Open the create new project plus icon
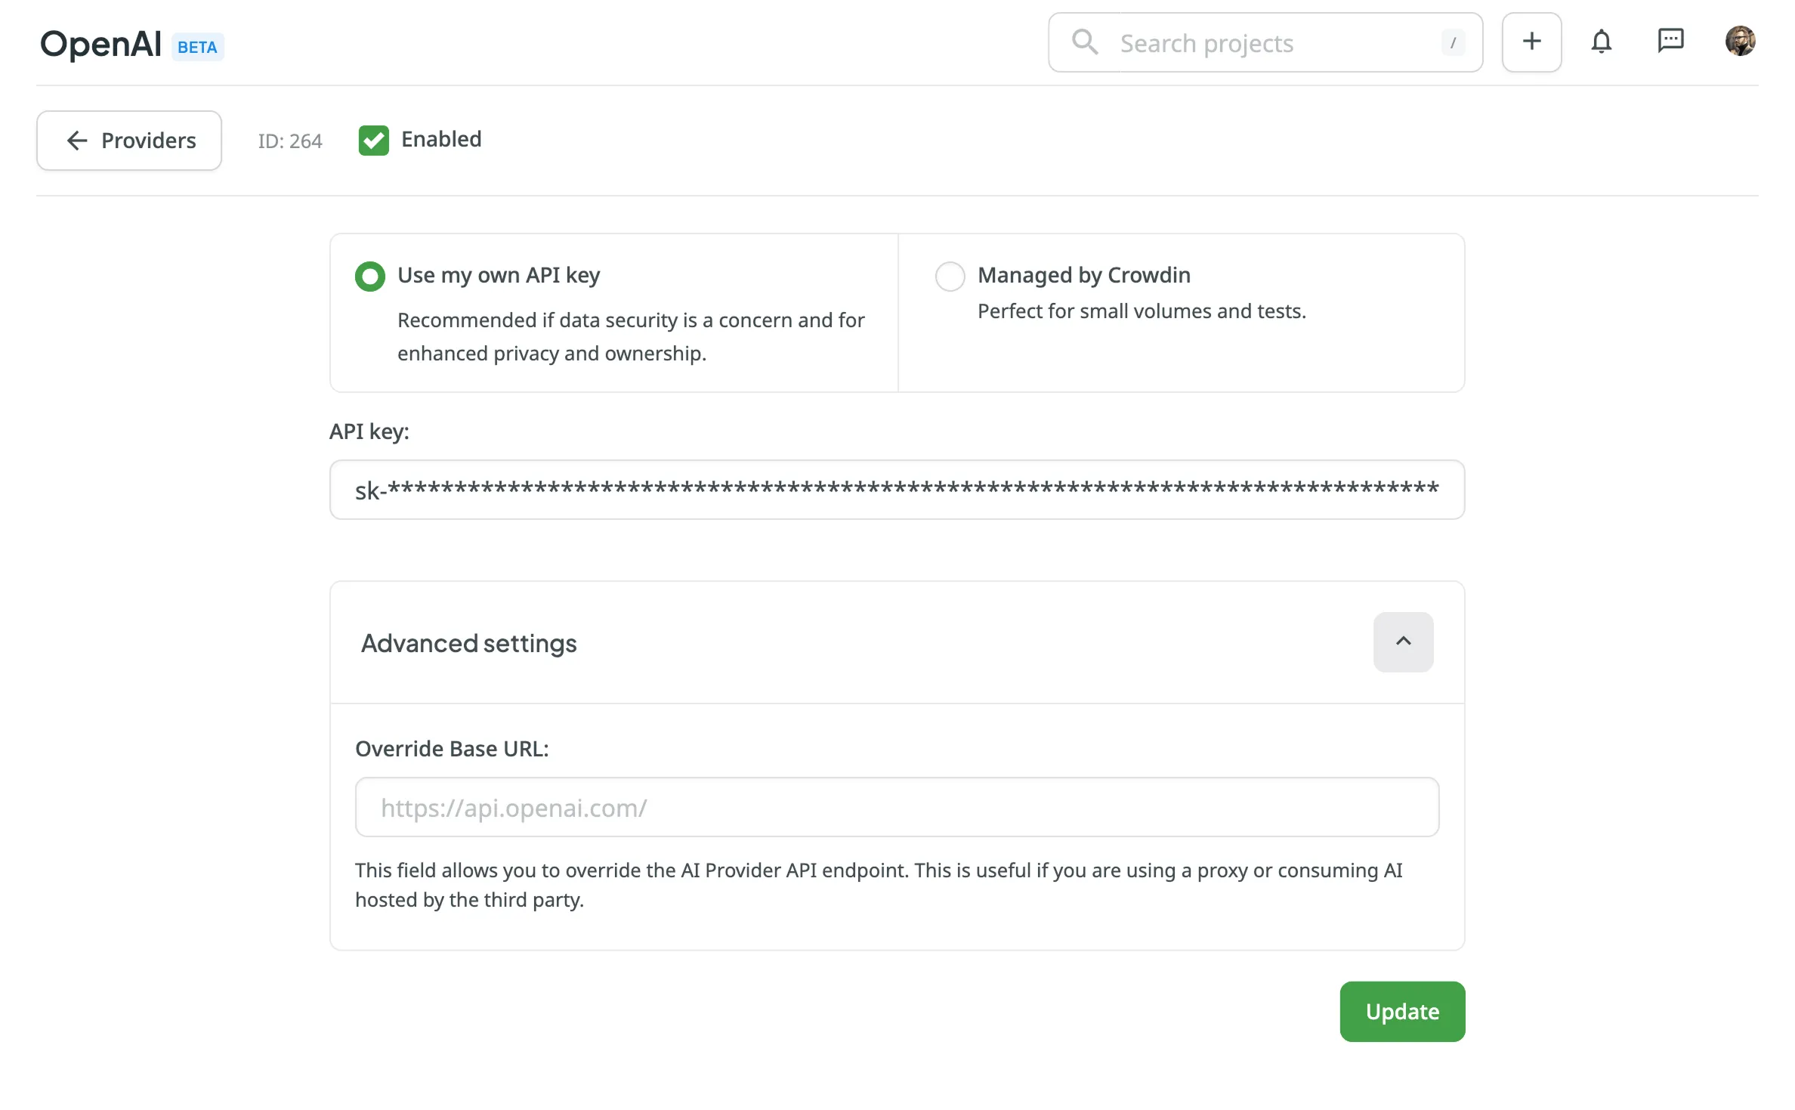 [1531, 42]
